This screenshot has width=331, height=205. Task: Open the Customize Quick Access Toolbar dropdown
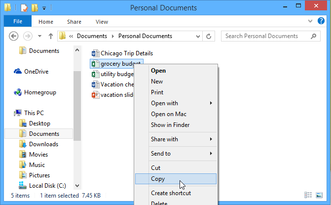(x=44, y=8)
